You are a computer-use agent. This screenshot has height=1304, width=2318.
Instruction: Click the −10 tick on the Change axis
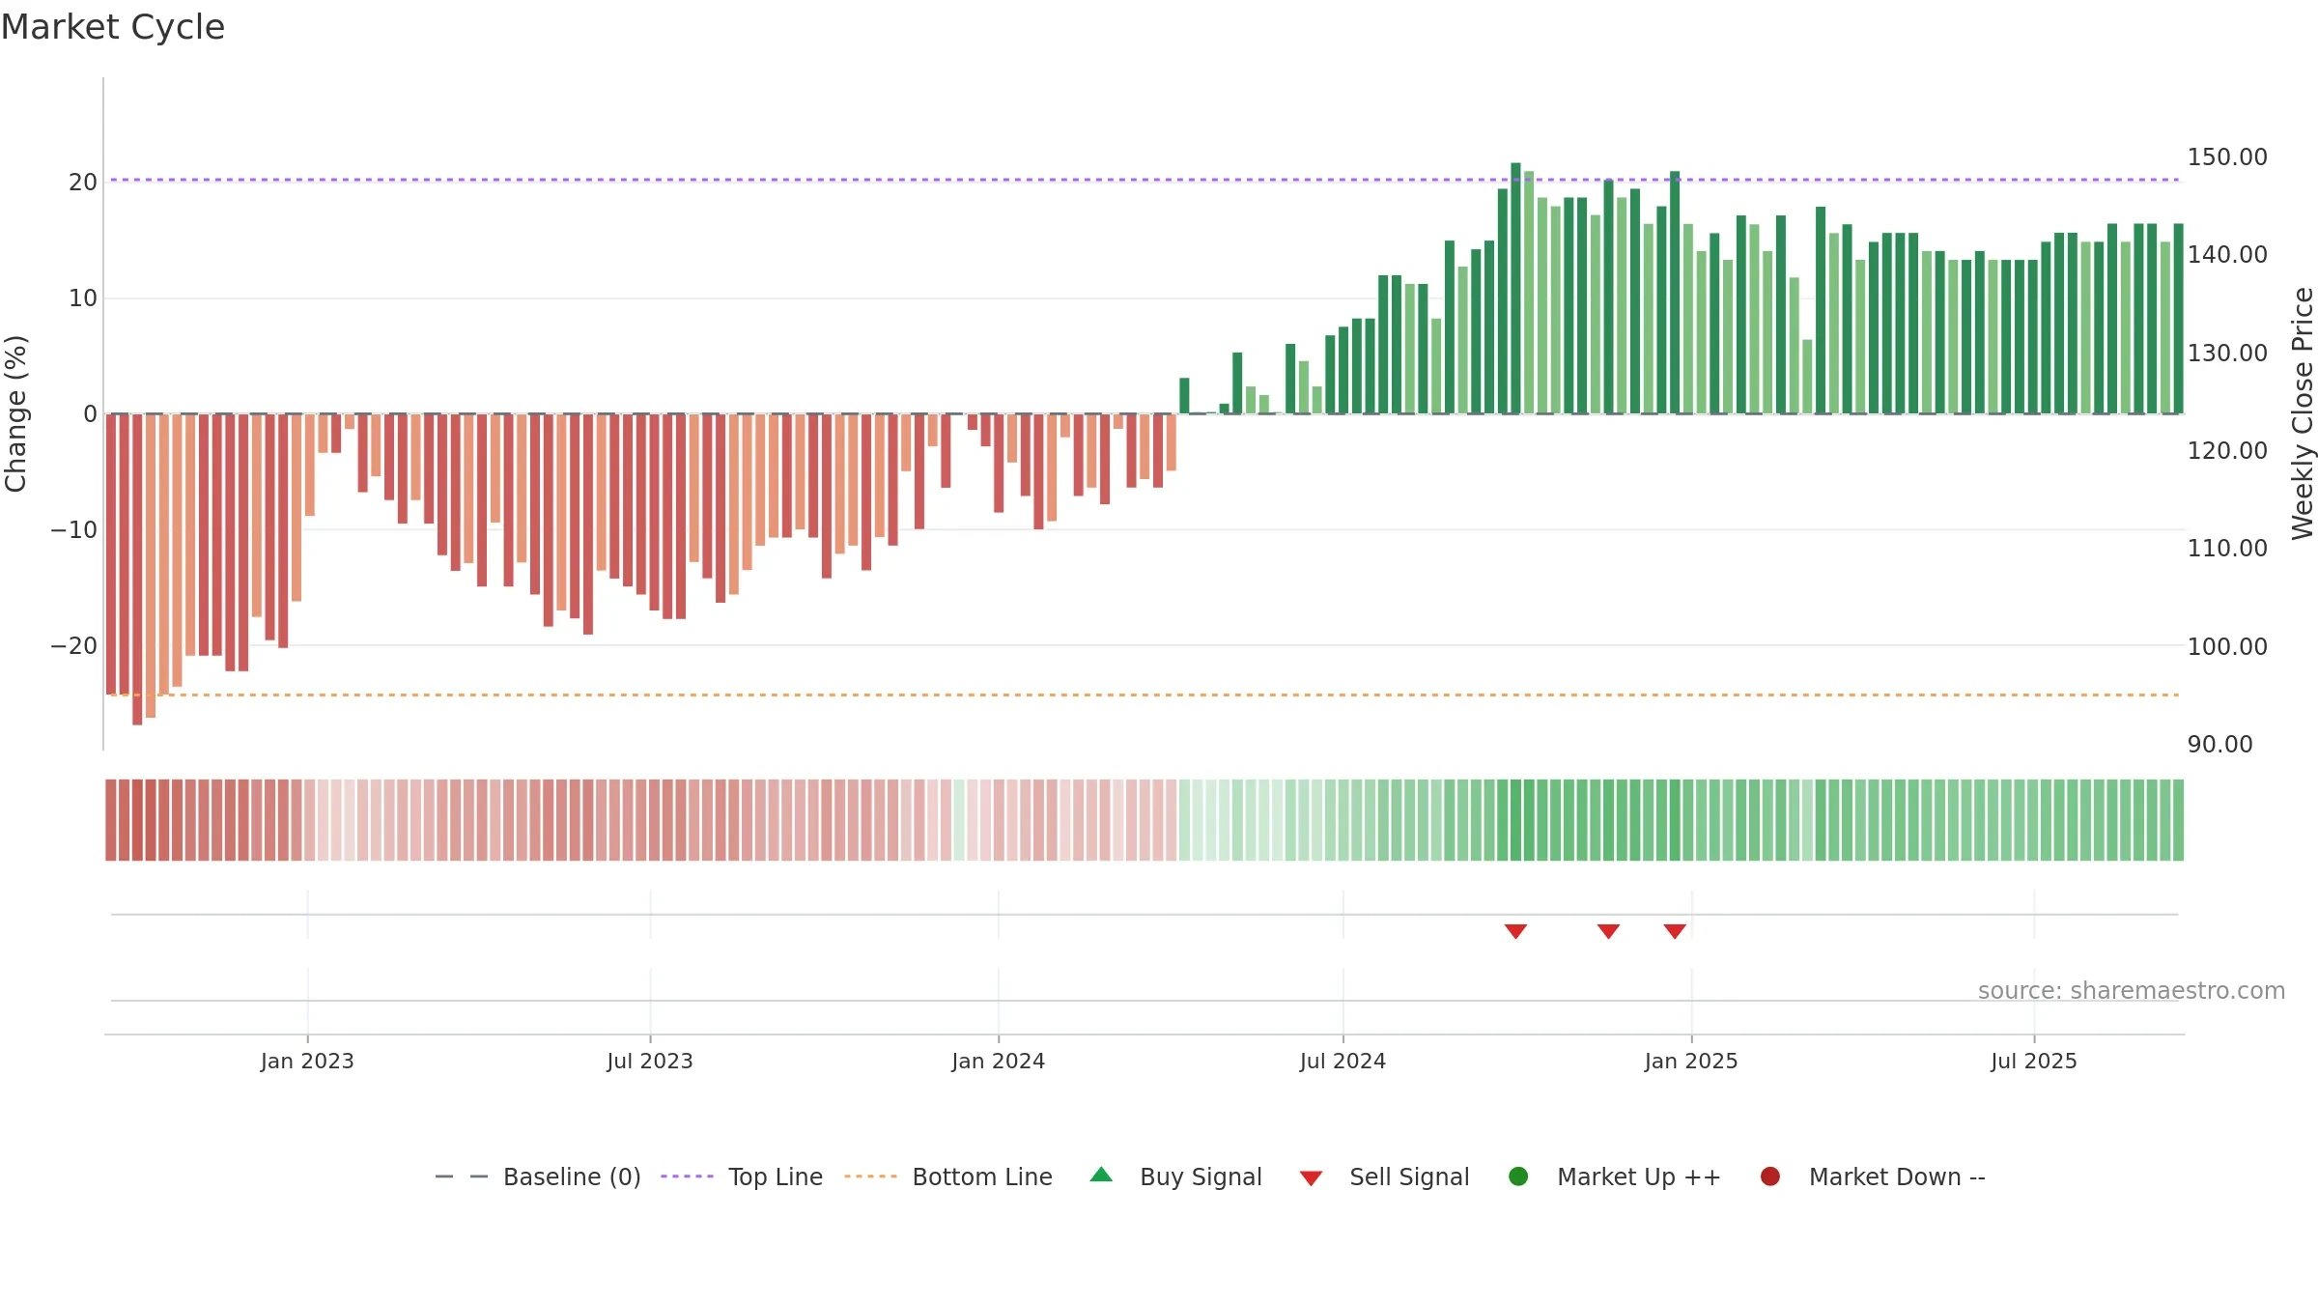[x=74, y=529]
